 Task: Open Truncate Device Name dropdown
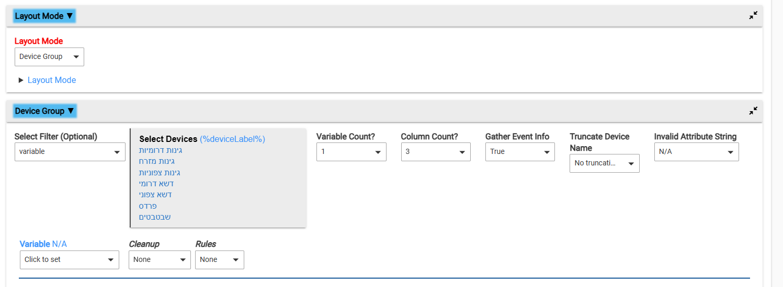[605, 163]
